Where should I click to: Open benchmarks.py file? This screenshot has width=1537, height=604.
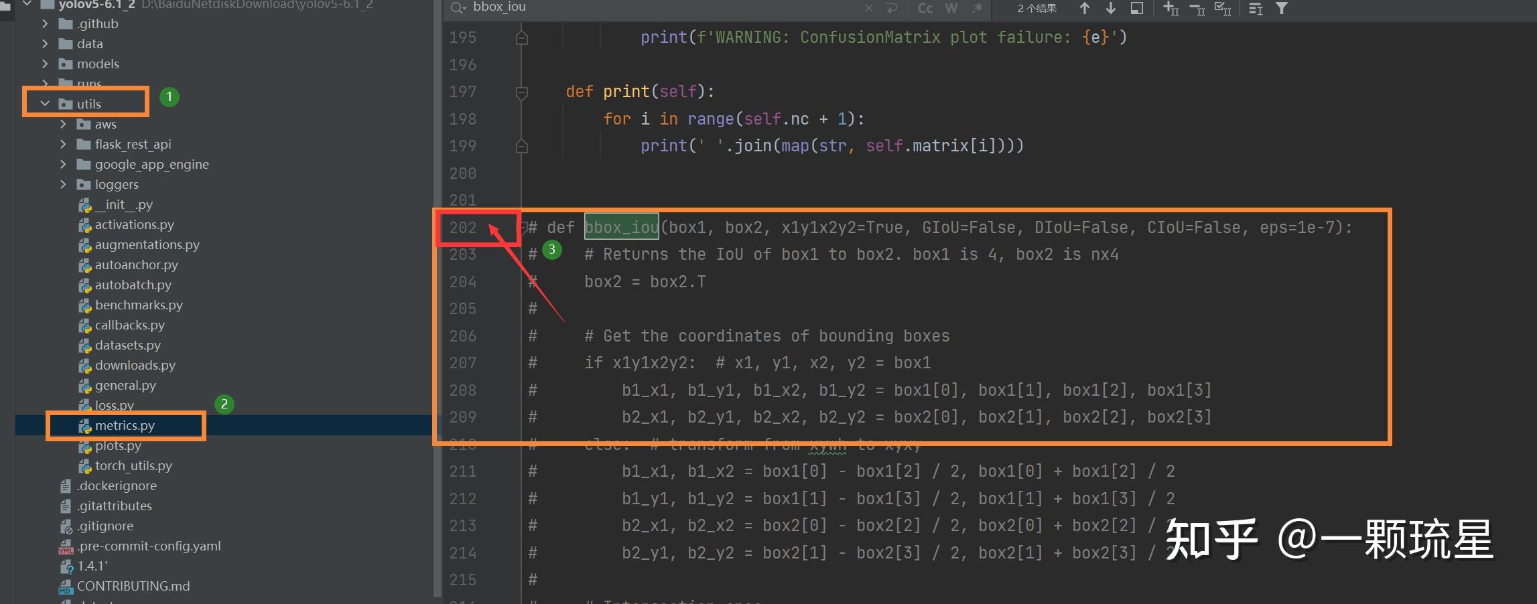pyautogui.click(x=139, y=305)
